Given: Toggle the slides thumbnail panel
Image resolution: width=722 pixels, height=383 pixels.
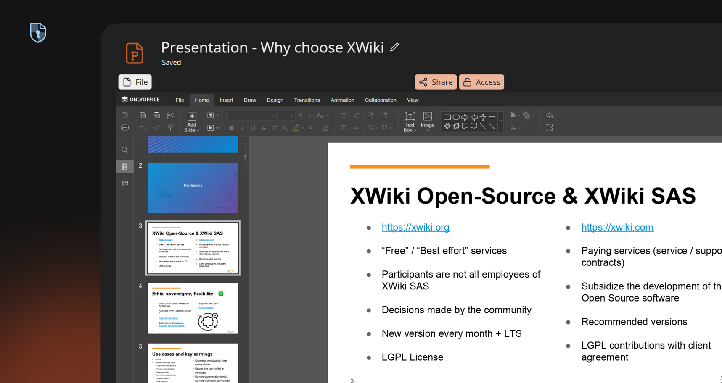Looking at the screenshot, I should pyautogui.click(x=125, y=167).
